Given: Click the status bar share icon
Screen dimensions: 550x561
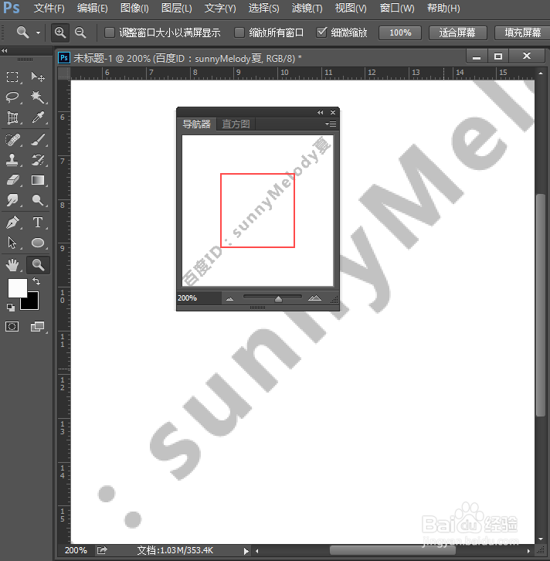Looking at the screenshot, I should point(102,550).
